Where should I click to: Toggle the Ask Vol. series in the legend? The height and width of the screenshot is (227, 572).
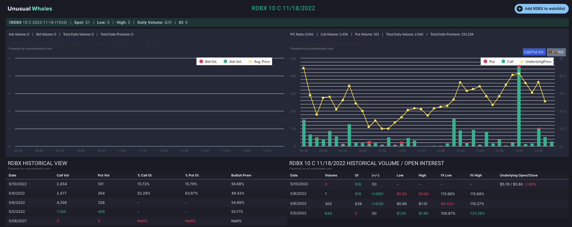(x=233, y=62)
